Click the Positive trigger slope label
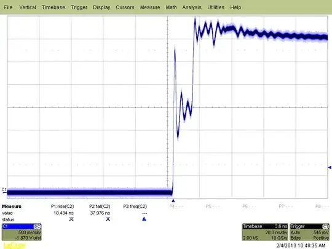The height and width of the screenshot is (249, 332). click(x=321, y=238)
